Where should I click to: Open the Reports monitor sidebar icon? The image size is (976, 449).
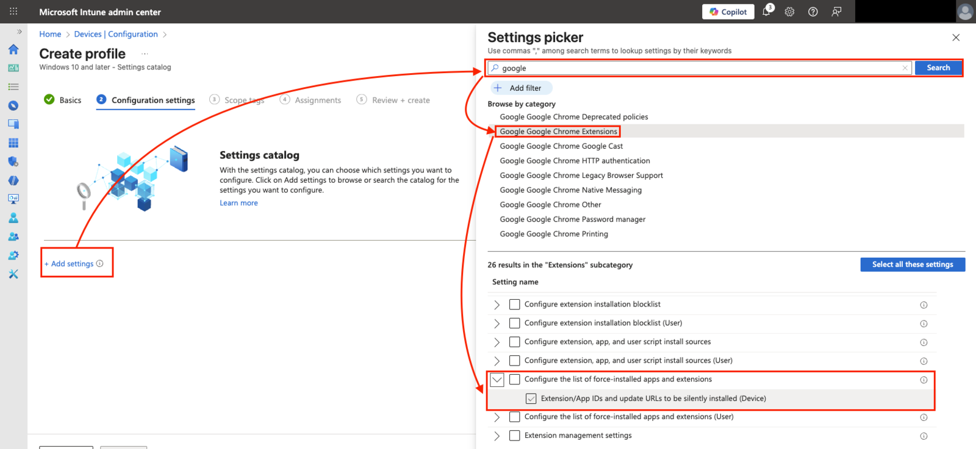click(13, 199)
